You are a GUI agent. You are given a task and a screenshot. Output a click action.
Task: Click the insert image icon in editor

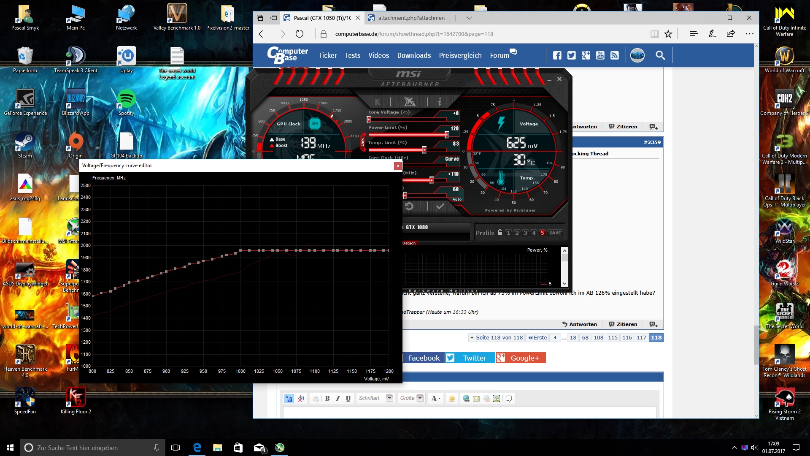[x=497, y=399]
